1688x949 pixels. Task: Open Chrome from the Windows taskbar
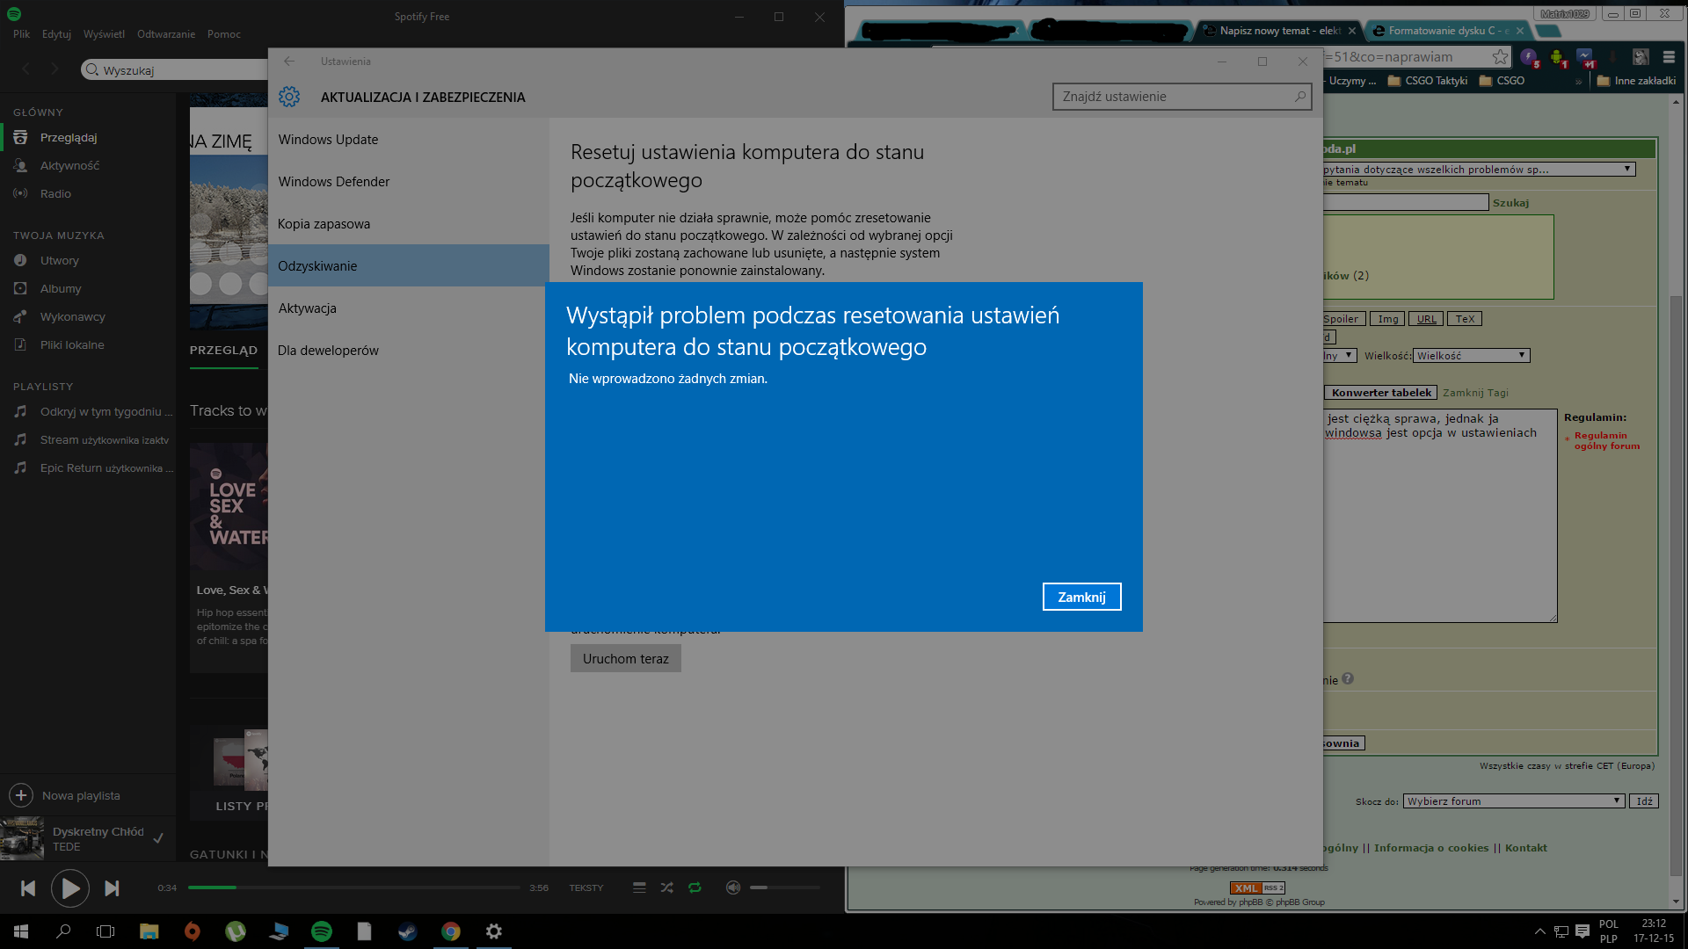pos(451,931)
